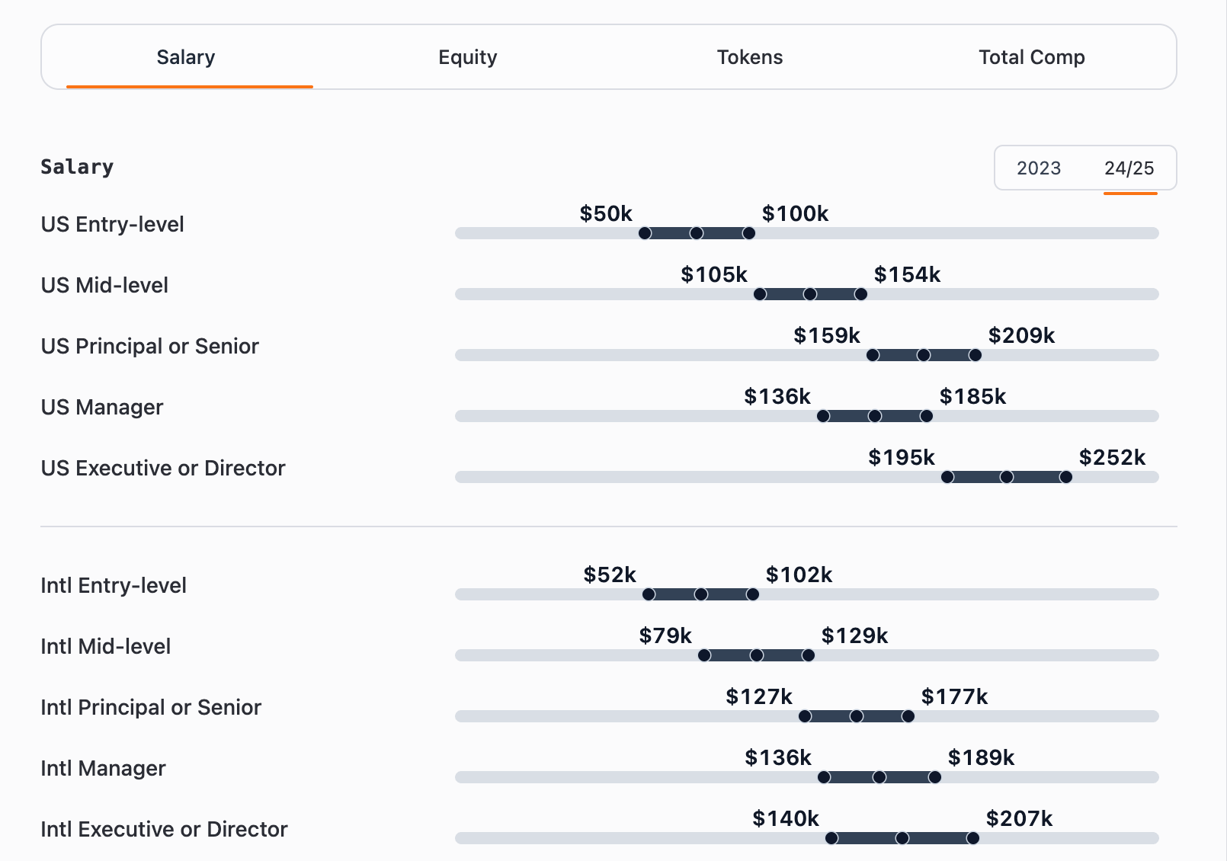Switch to the Salary tab
This screenshot has width=1227, height=861.
pyautogui.click(x=185, y=57)
